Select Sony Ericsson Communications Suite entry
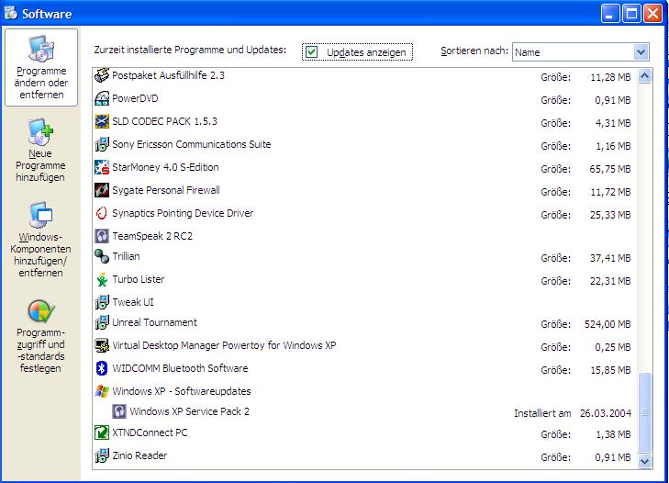 (192, 145)
